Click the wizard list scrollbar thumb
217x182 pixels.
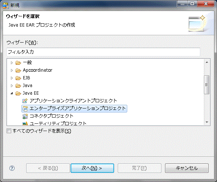pos(206,85)
